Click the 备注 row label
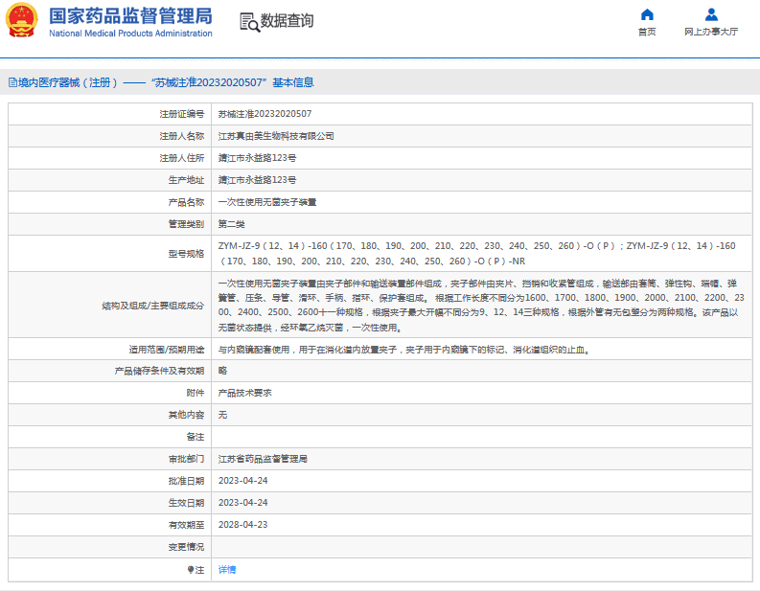This screenshot has width=760, height=591. (196, 437)
